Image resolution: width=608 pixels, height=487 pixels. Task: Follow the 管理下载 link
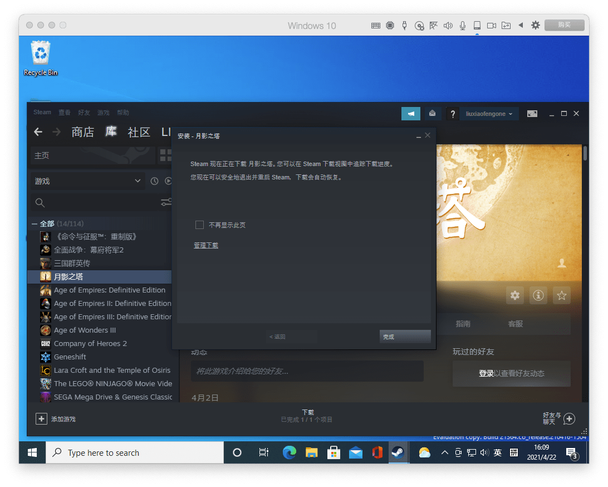pyautogui.click(x=206, y=245)
